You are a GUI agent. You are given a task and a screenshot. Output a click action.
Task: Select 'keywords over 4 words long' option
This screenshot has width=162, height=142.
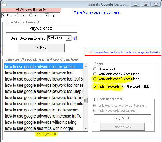click(95, 74)
